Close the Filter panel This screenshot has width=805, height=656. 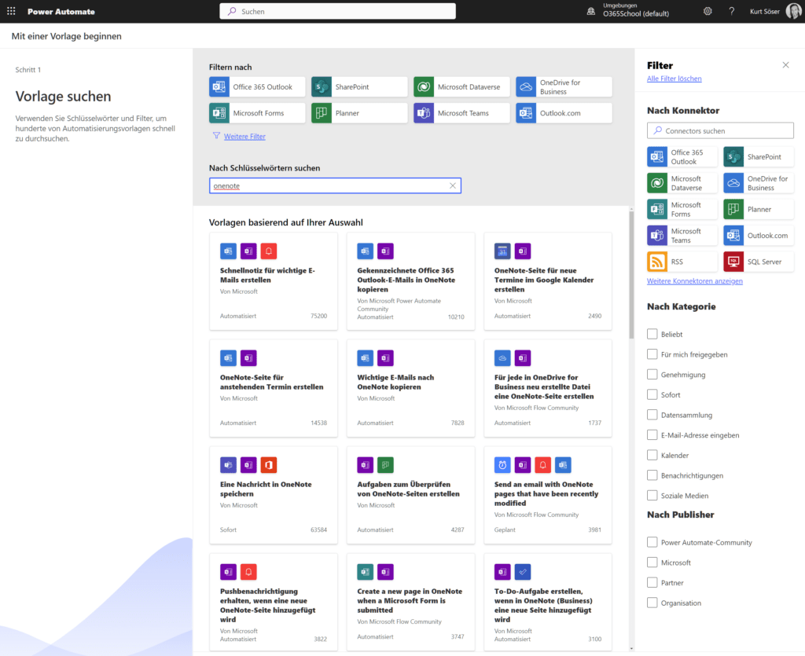point(785,65)
